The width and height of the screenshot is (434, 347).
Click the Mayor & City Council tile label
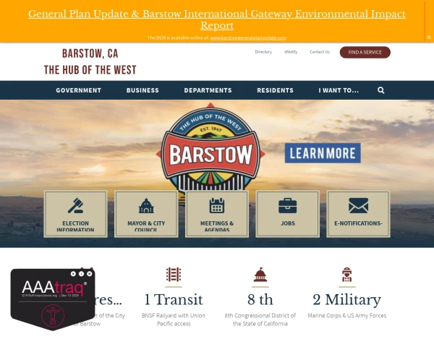(x=146, y=226)
